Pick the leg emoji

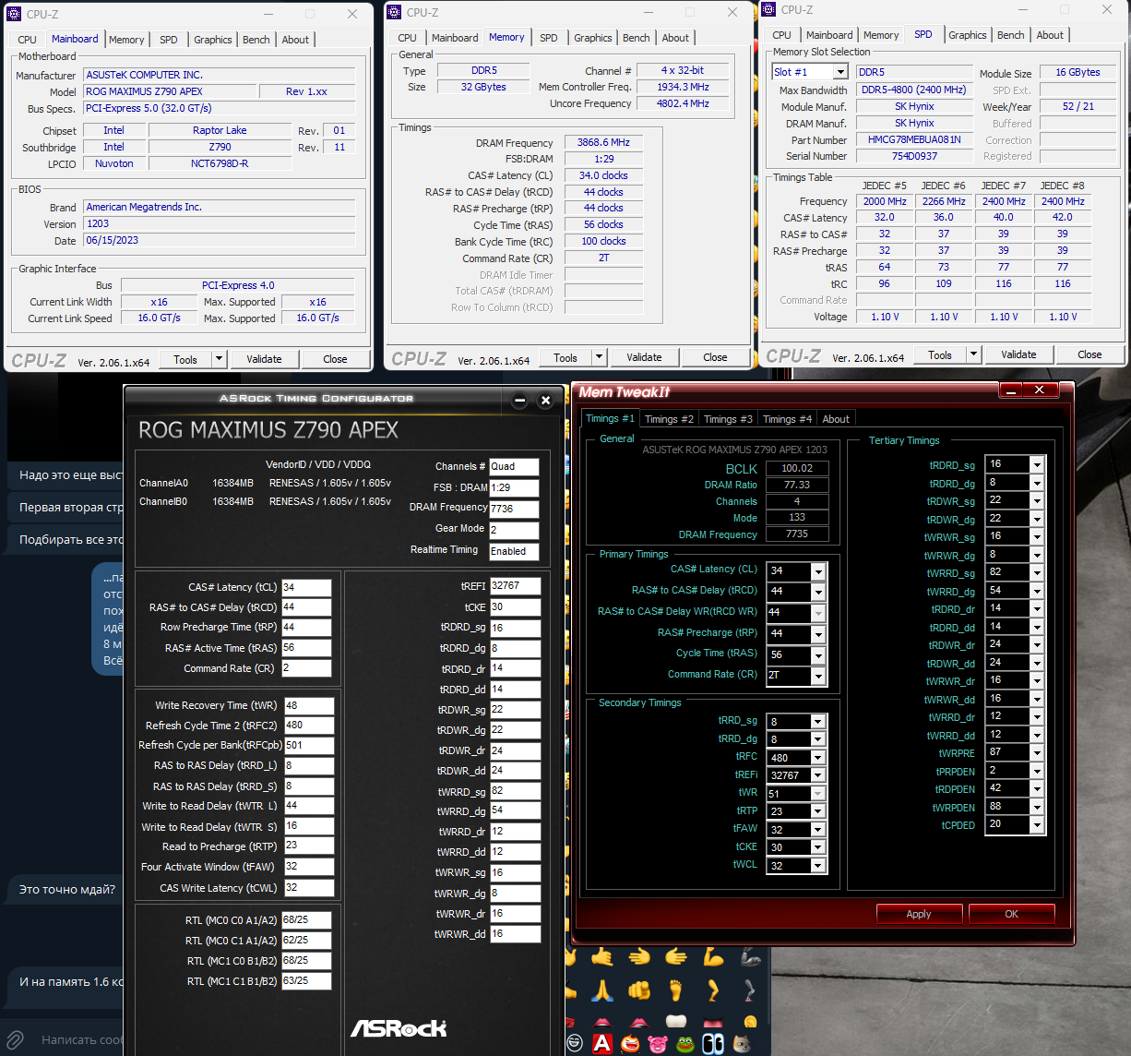click(x=713, y=990)
